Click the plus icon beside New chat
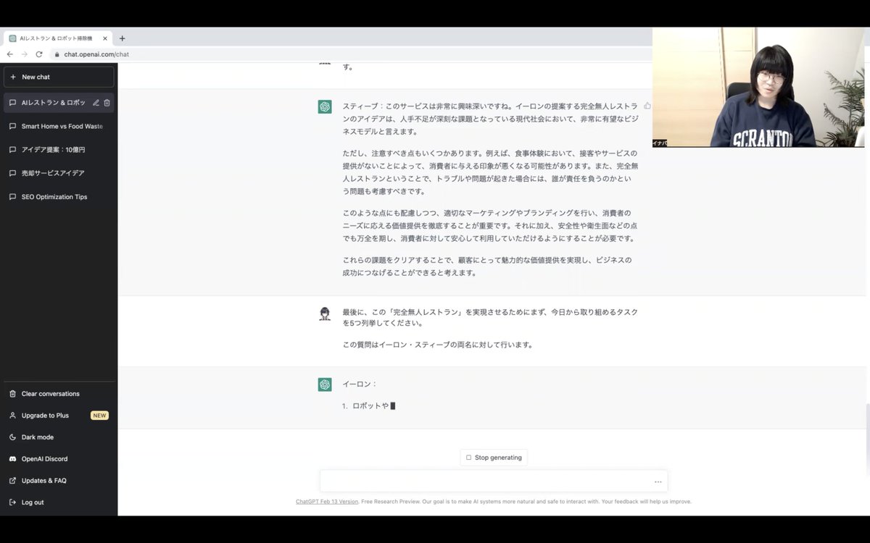 (x=13, y=77)
